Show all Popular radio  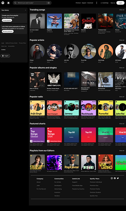122,97
